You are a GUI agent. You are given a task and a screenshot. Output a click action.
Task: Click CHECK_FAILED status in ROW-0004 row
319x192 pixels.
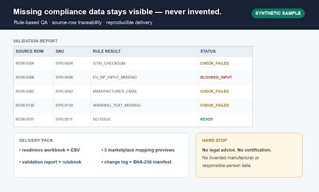tap(214, 63)
